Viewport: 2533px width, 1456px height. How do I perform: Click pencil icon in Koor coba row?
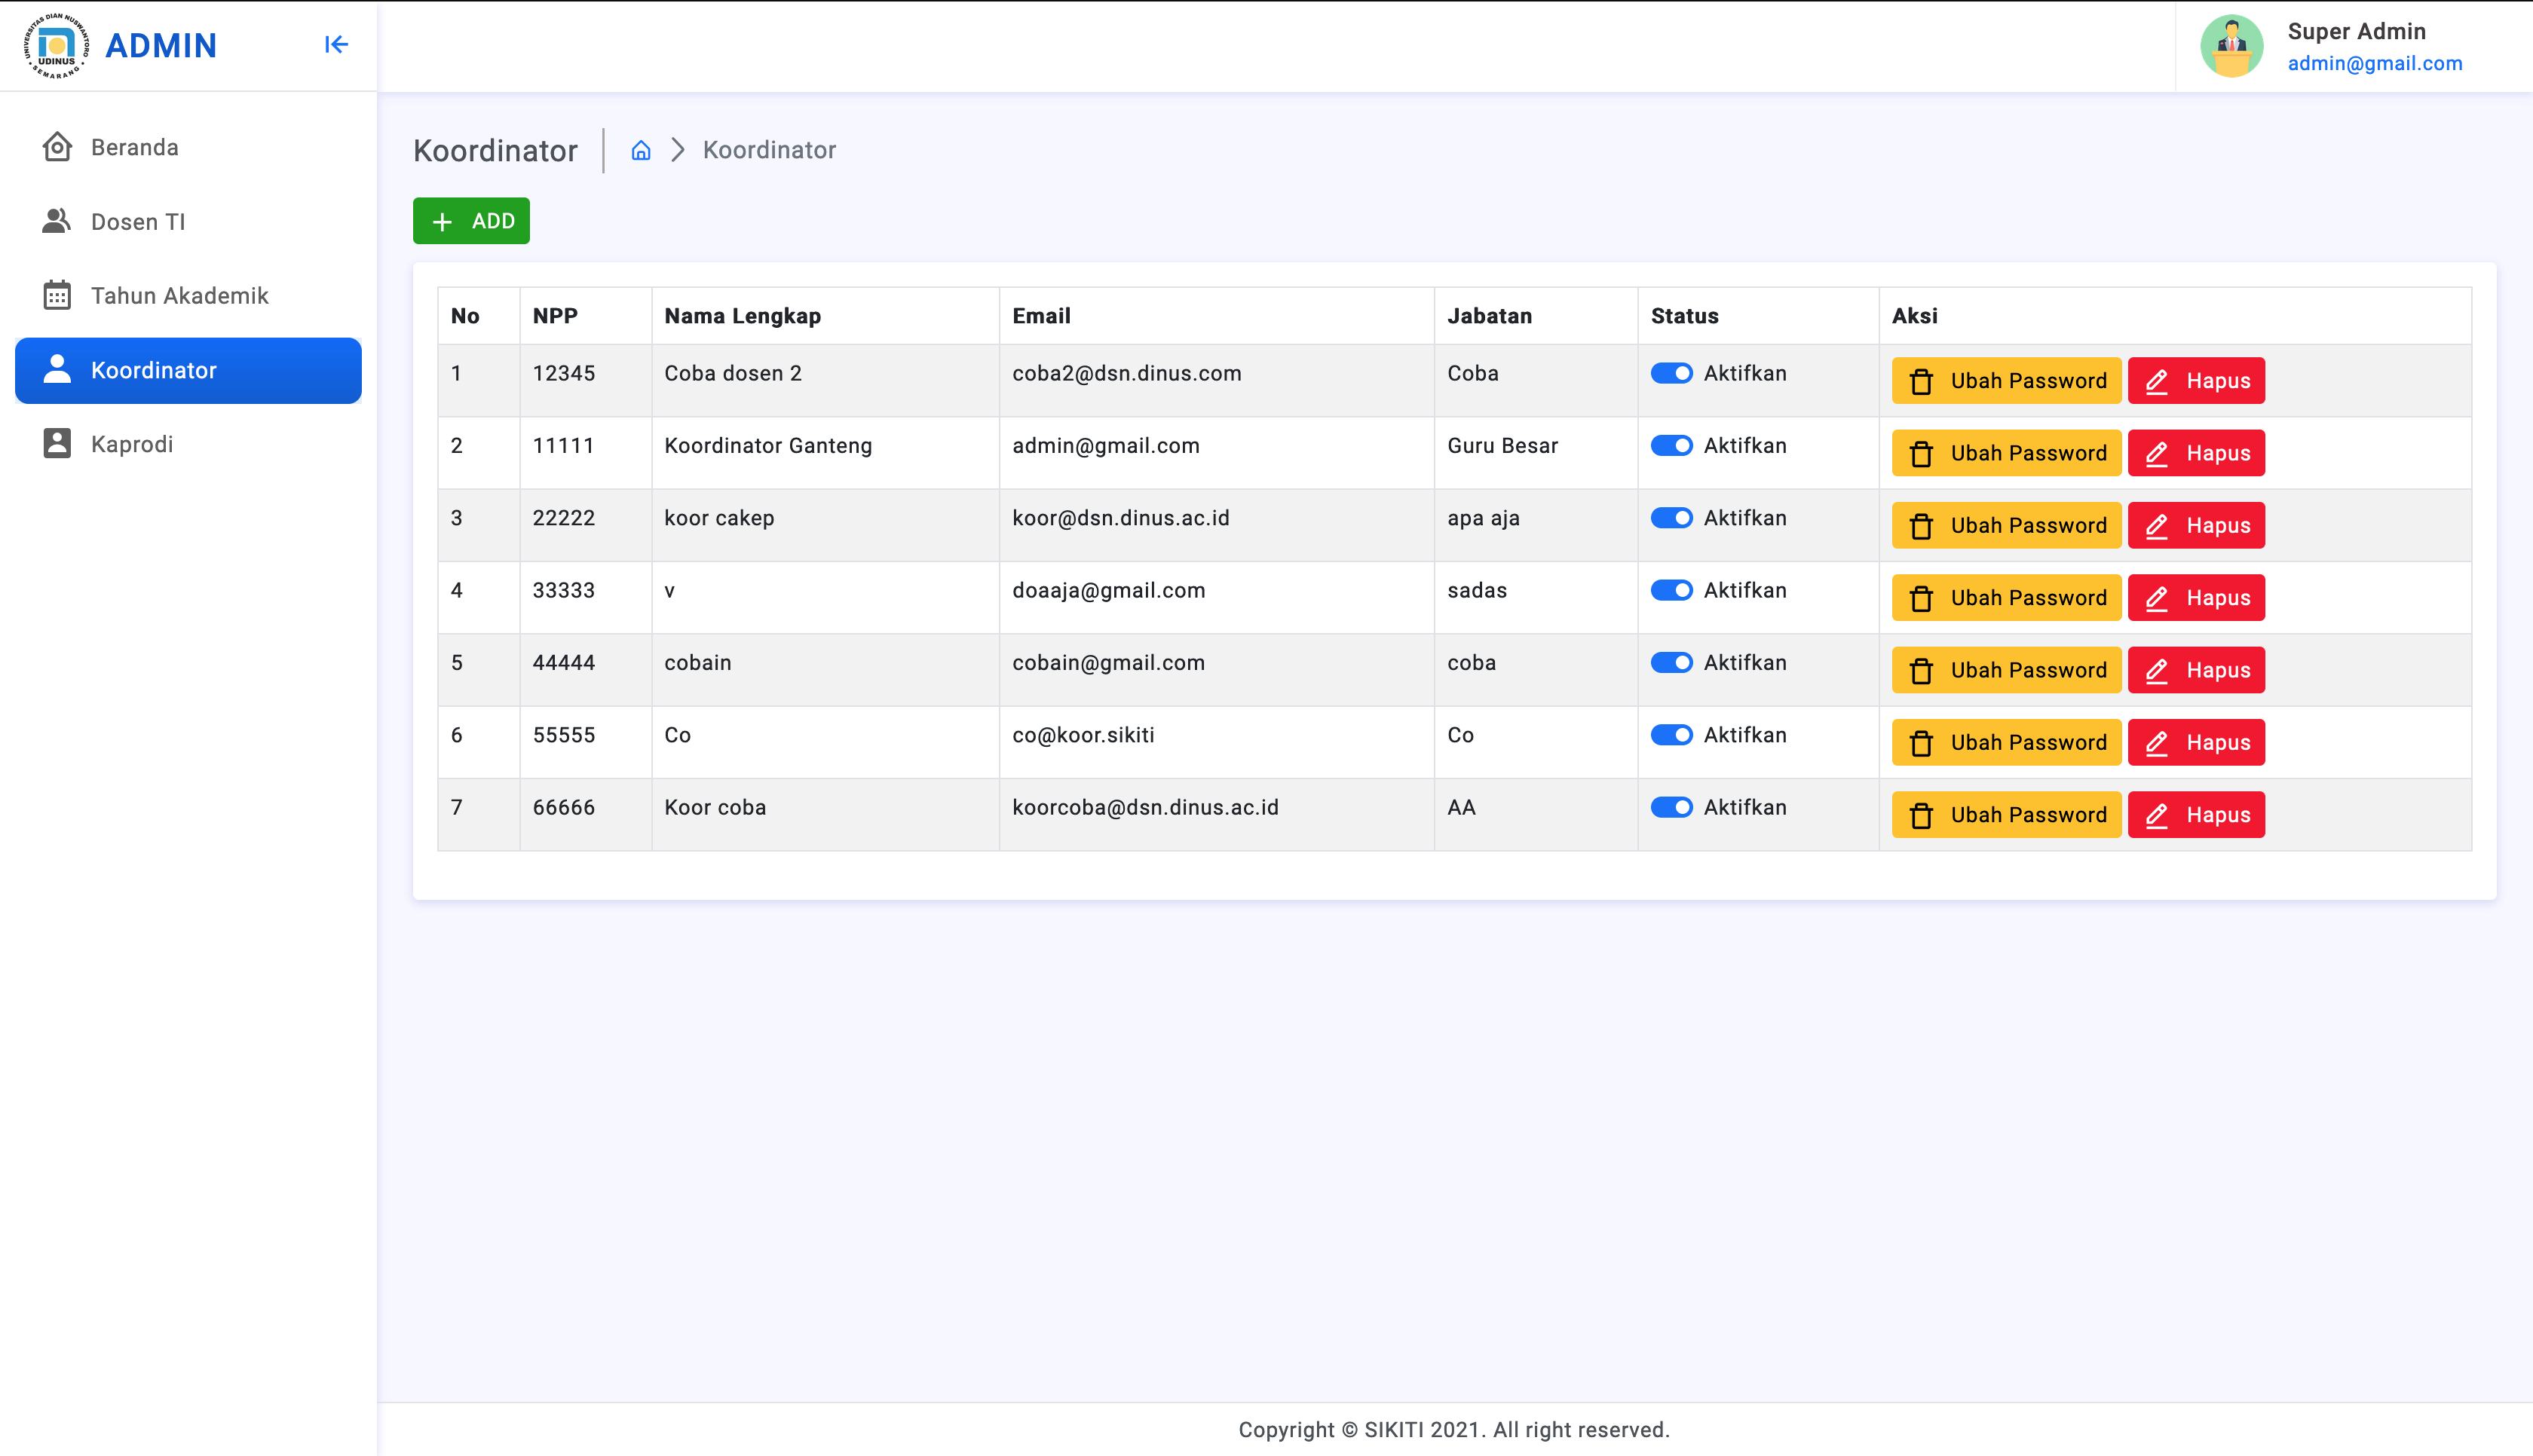[2156, 815]
